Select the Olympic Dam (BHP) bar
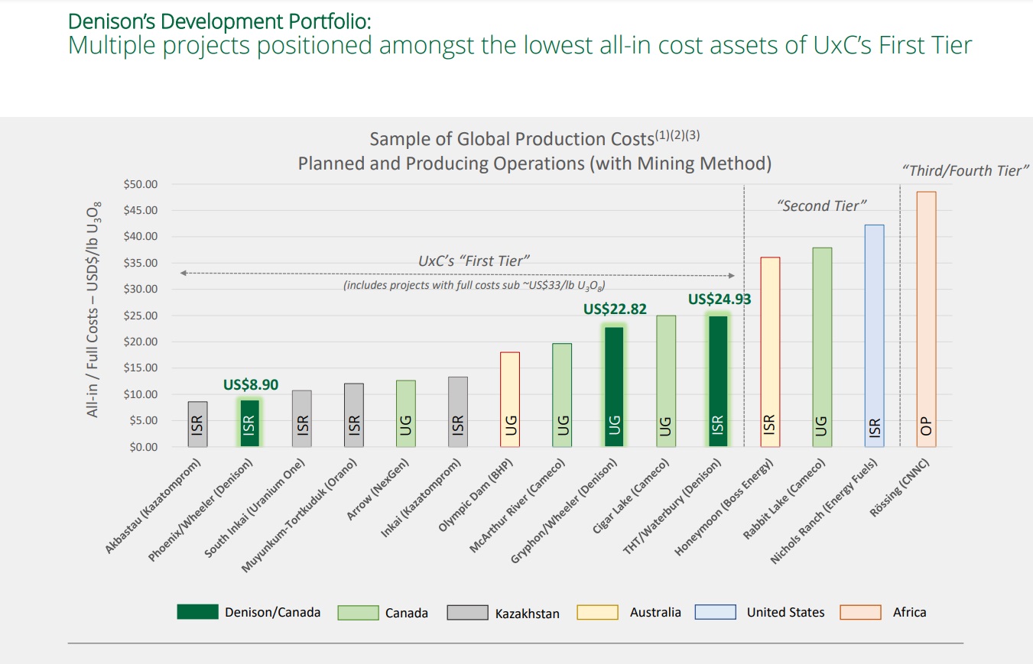1033x664 pixels. pos(510,400)
